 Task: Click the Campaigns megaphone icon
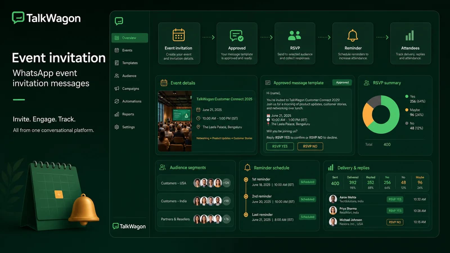117,89
